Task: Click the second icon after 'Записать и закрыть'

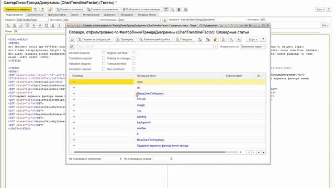Action: coord(42,9)
